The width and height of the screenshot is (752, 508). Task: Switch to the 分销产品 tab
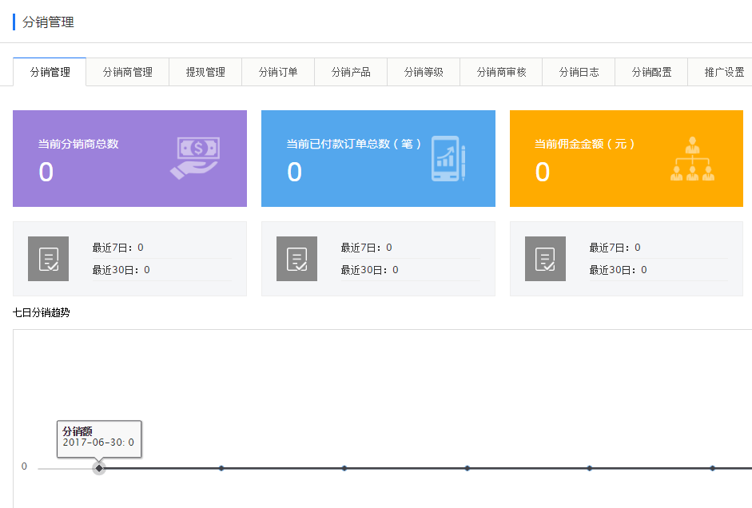pyautogui.click(x=351, y=71)
